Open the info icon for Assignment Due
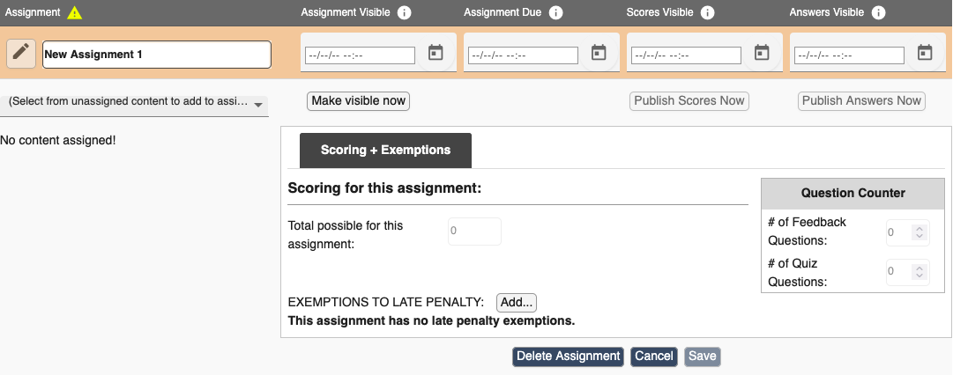 click(555, 12)
